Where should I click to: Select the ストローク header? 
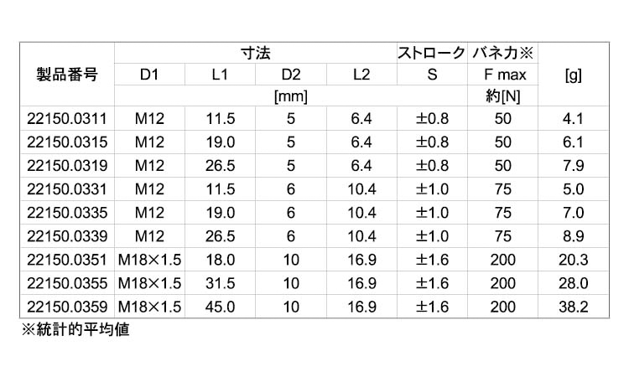point(431,53)
